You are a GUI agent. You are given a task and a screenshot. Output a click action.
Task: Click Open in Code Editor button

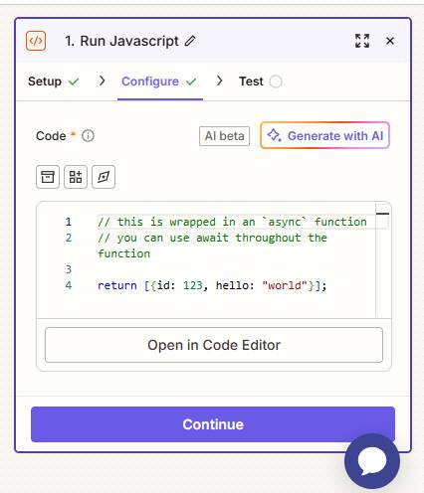coord(214,345)
